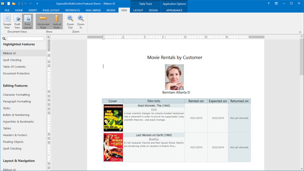Click in the sidebar search field
This screenshot has height=171, width=304.
click(x=25, y=38)
